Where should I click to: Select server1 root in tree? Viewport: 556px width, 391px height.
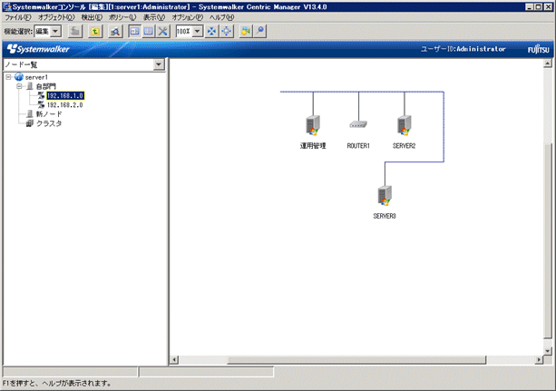coord(36,77)
